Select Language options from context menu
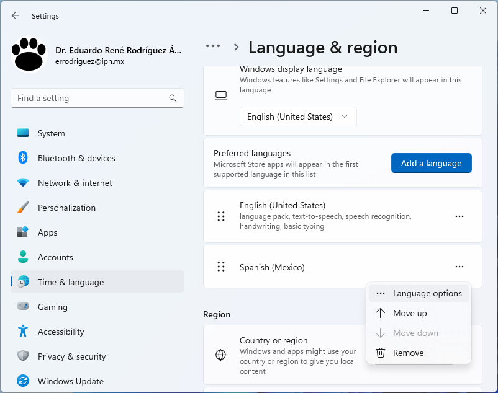498x393 pixels. pyautogui.click(x=427, y=293)
